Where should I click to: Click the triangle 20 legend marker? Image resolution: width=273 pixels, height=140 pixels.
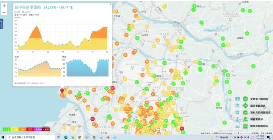pyautogui.click(x=245, y=119)
